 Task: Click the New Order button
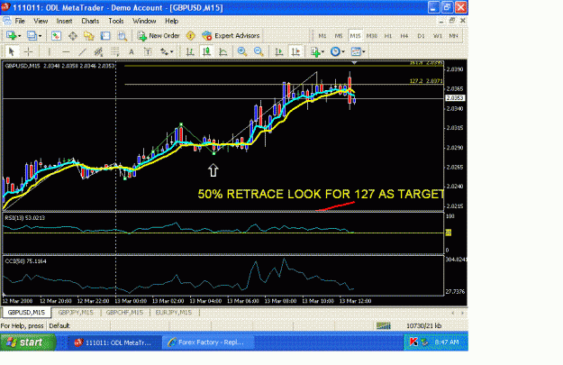pyautogui.click(x=159, y=35)
